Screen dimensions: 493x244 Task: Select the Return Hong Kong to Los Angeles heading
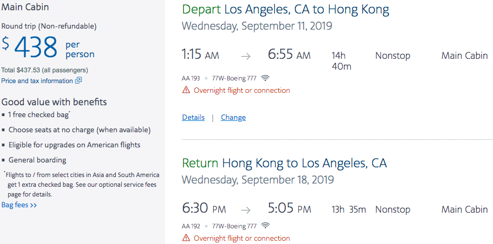[x=284, y=164]
